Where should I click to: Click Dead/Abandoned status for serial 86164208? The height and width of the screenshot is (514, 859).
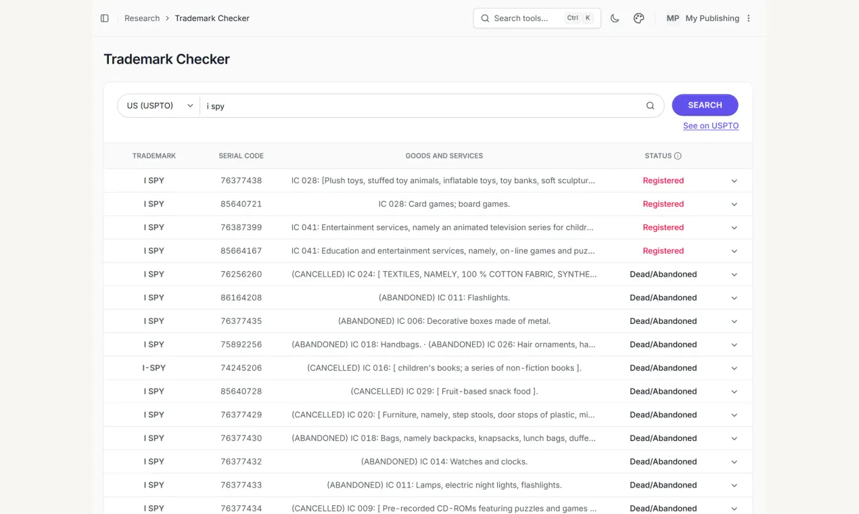664,298
